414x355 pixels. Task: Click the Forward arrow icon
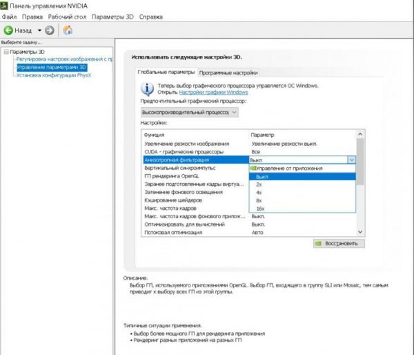[x=50, y=30]
